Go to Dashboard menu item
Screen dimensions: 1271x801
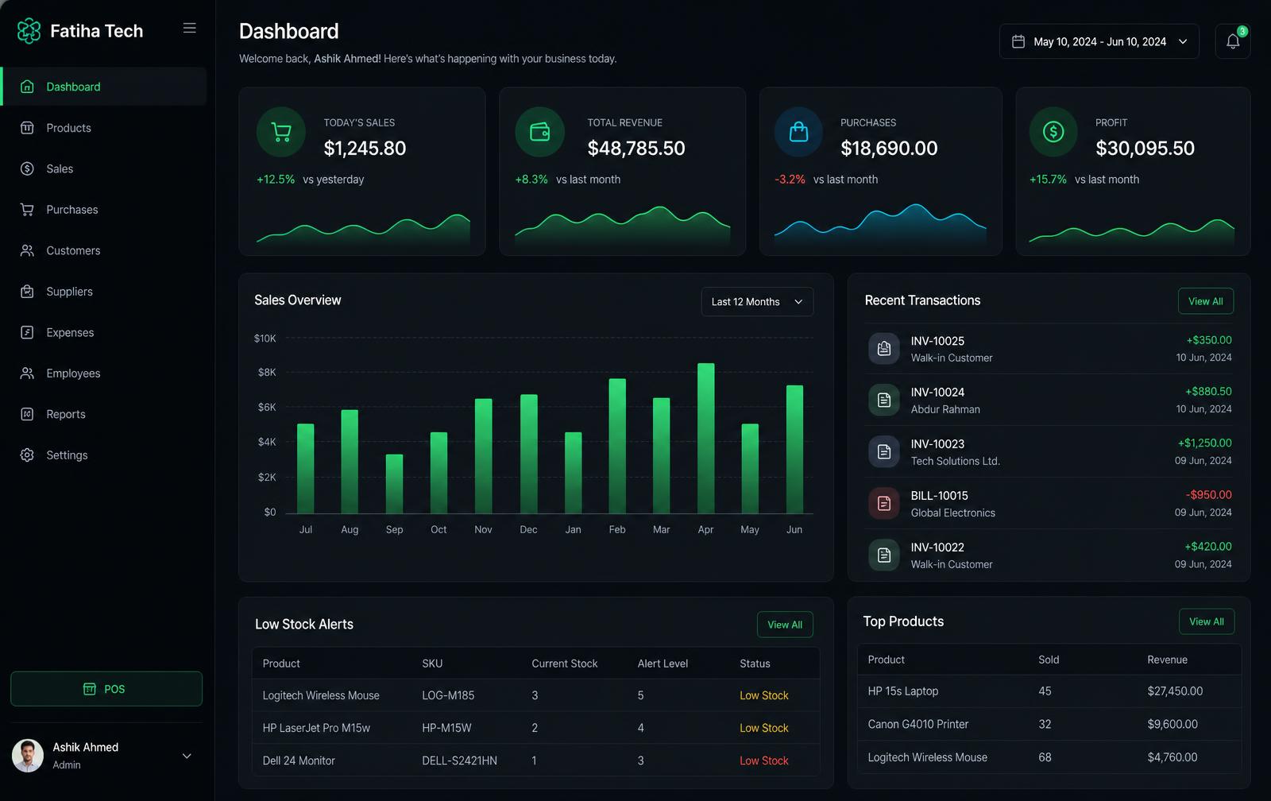tap(104, 87)
